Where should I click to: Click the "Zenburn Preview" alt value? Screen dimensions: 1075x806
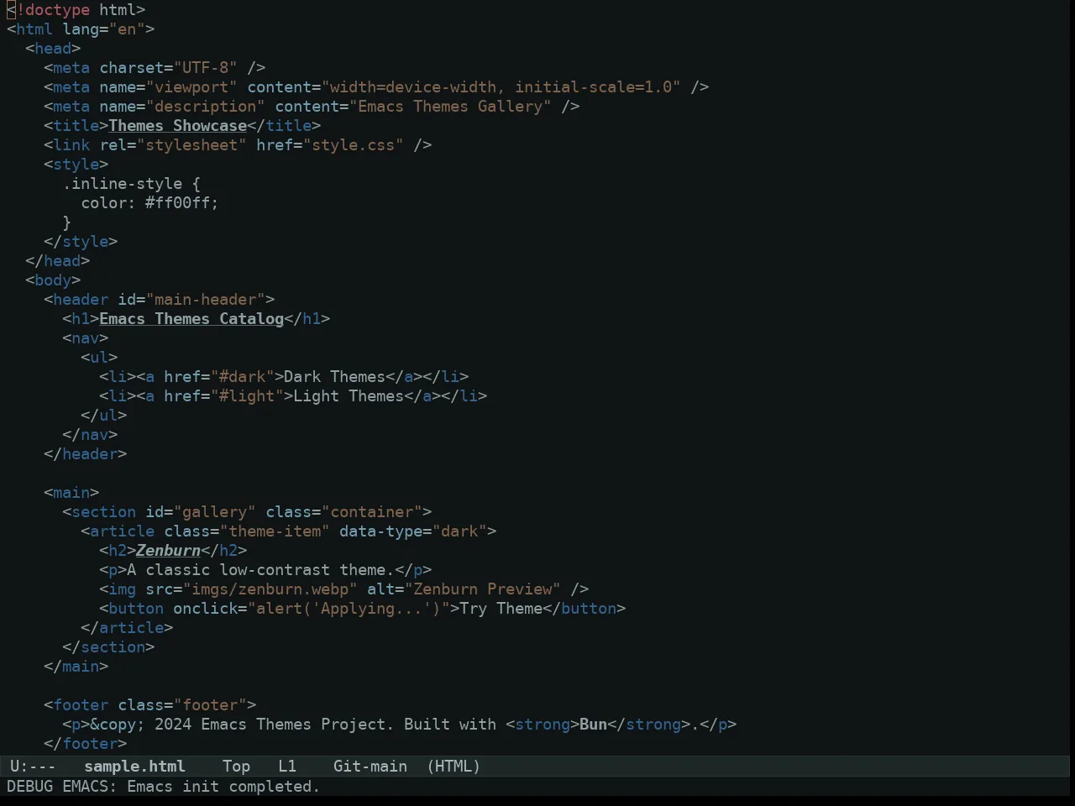(483, 589)
